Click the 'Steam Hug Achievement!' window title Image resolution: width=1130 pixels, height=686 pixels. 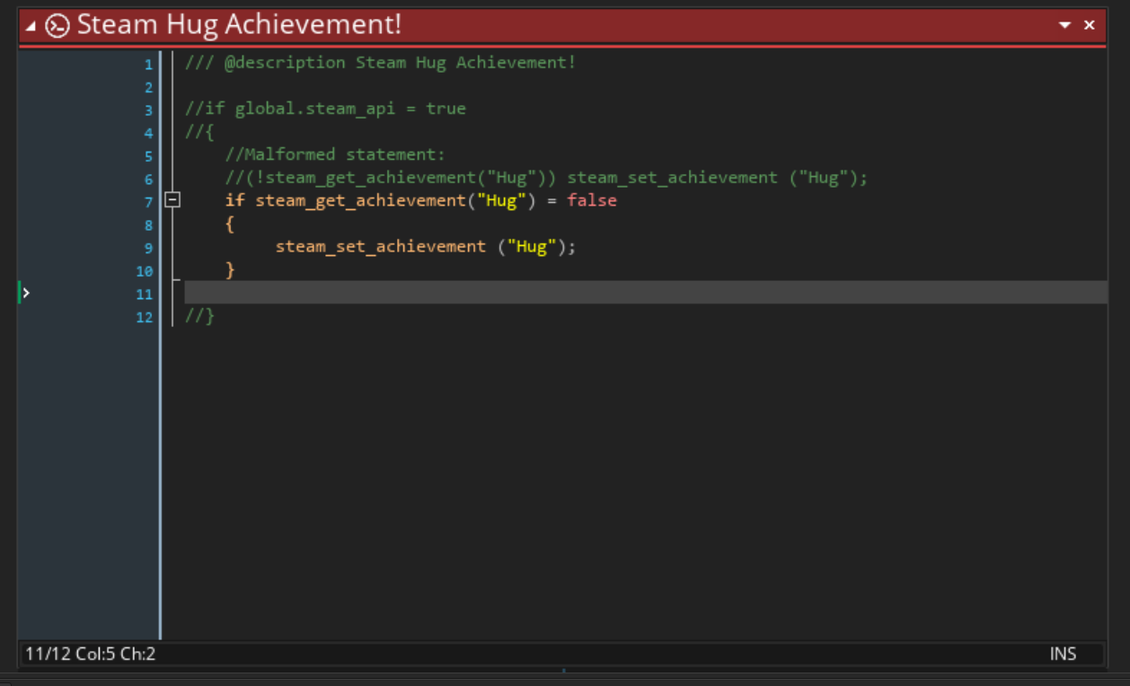coord(239,25)
